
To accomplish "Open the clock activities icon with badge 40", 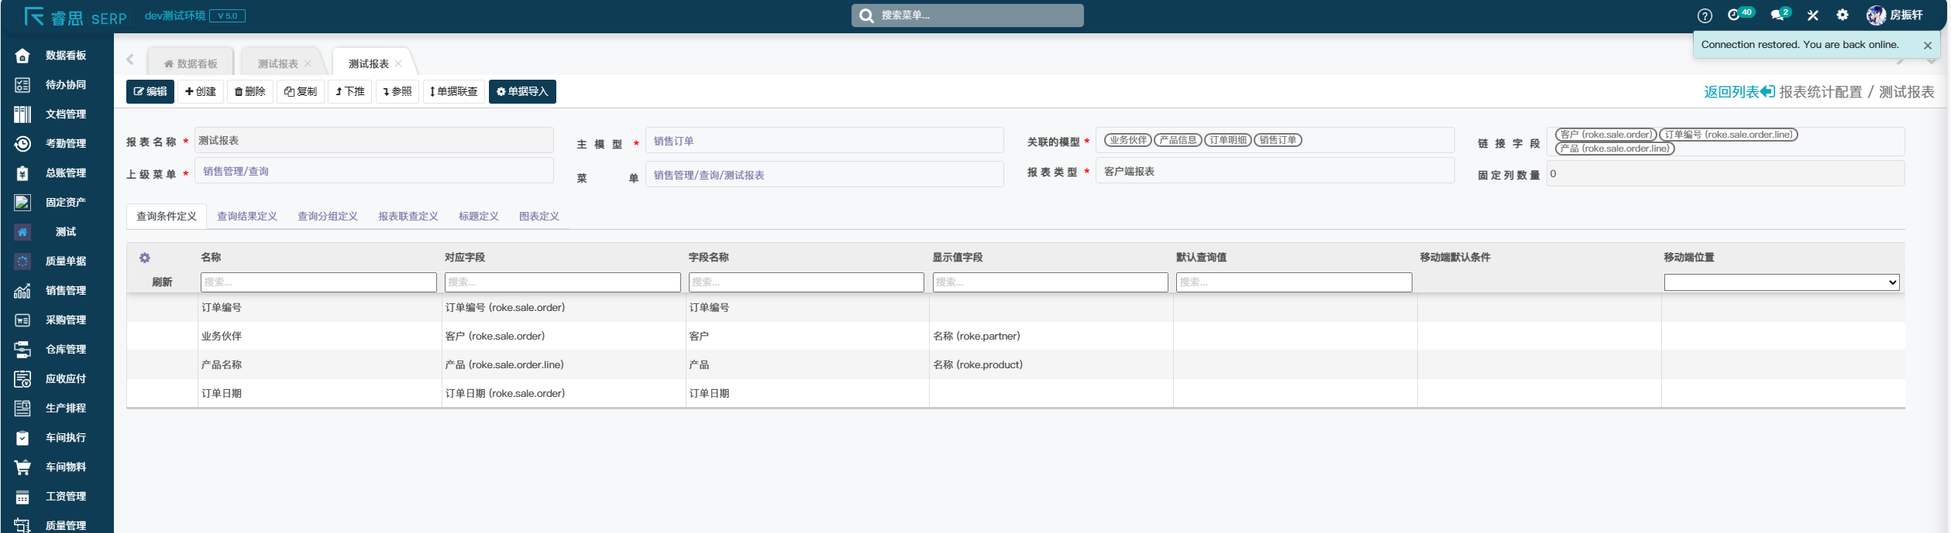I will (1734, 15).
